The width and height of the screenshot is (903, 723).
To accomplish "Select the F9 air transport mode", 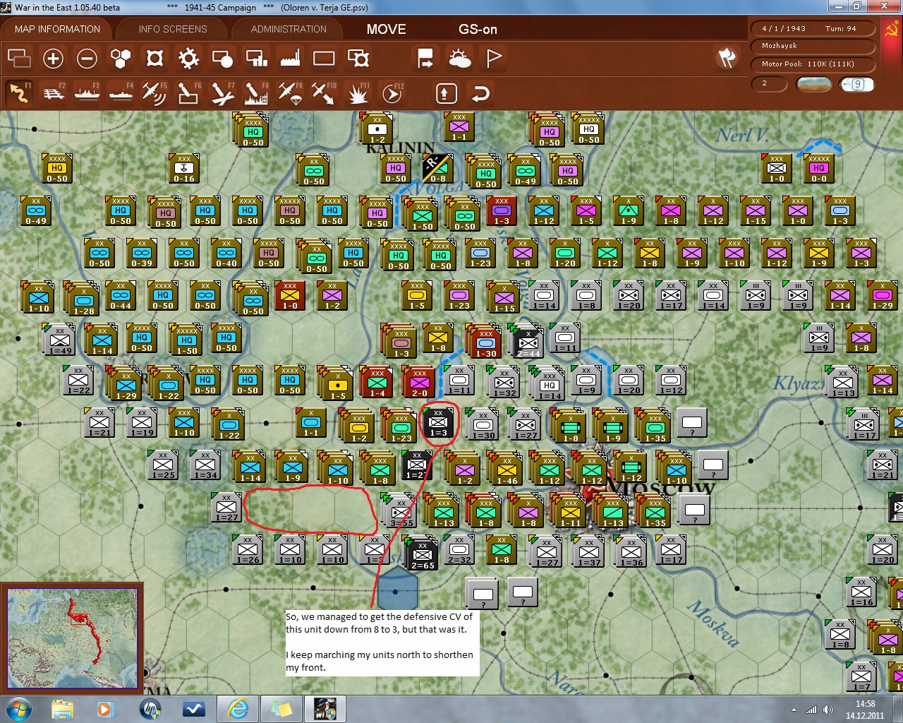I will [x=290, y=92].
